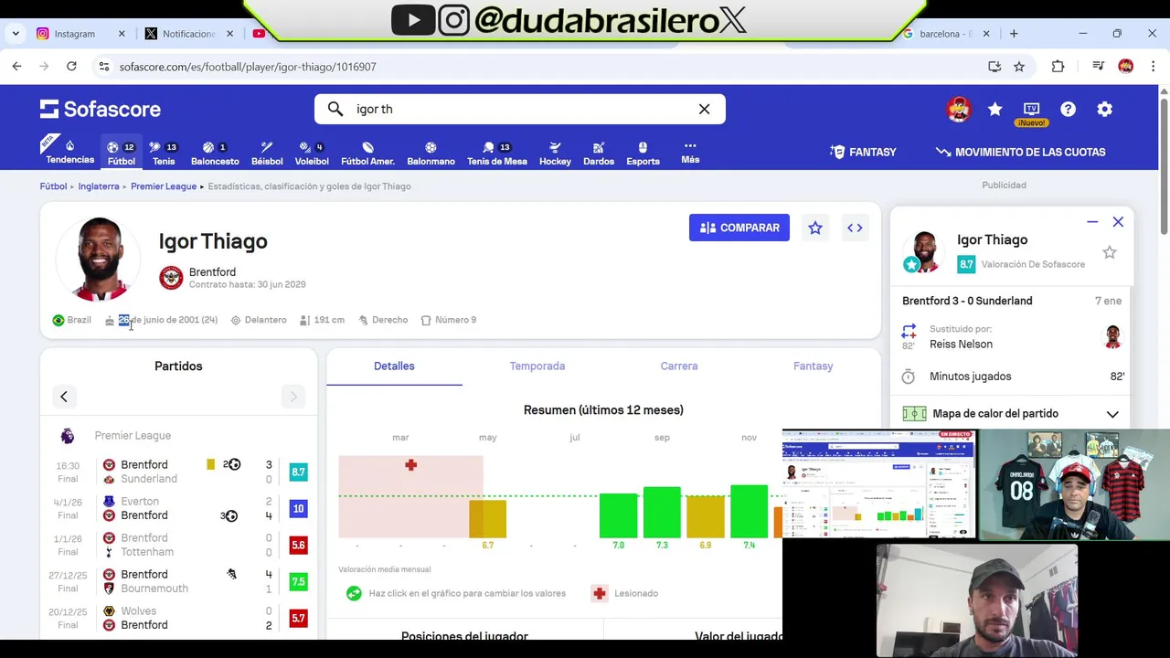The width and height of the screenshot is (1170, 658).
Task: Click the 10 rating badge
Action: 298,509
